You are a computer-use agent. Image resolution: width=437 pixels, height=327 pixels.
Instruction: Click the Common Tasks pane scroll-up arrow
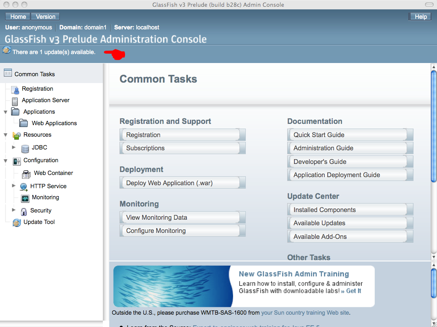(x=434, y=67)
